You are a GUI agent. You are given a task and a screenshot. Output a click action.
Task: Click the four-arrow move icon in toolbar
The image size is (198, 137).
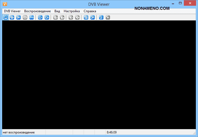pos(12,17)
